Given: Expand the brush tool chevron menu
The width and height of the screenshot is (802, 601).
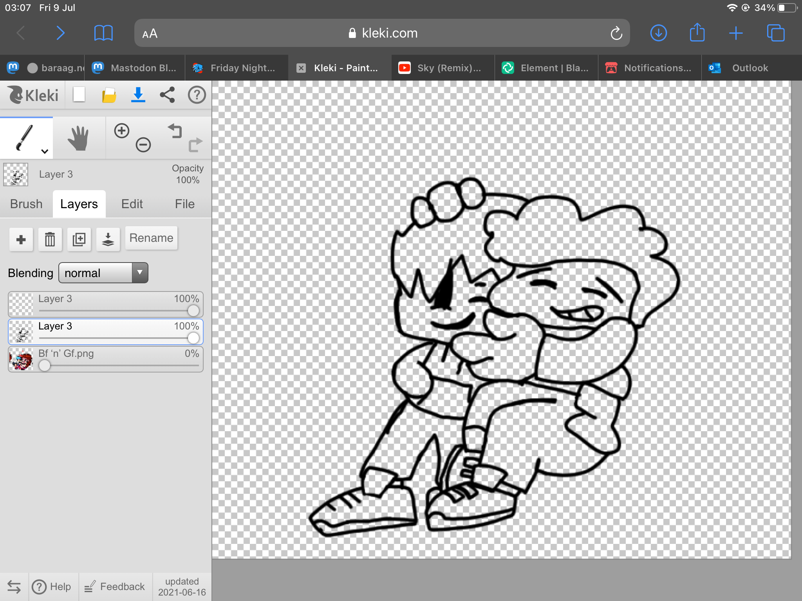Looking at the screenshot, I should pyautogui.click(x=45, y=151).
